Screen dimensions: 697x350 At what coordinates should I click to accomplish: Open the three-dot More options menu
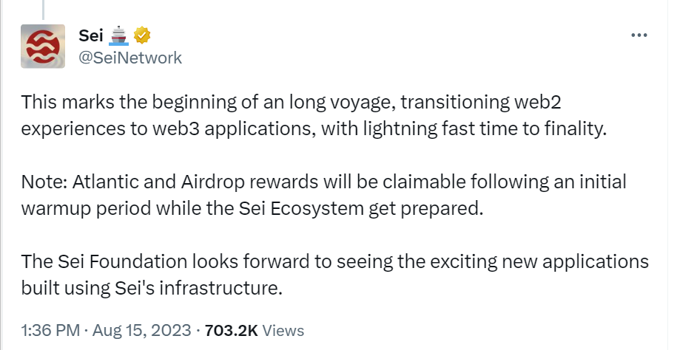tap(639, 35)
